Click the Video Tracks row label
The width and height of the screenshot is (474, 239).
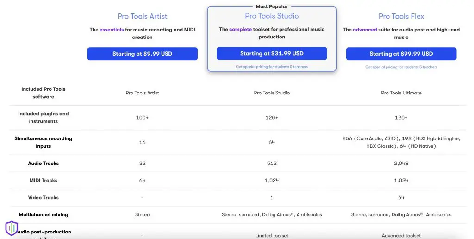click(43, 197)
